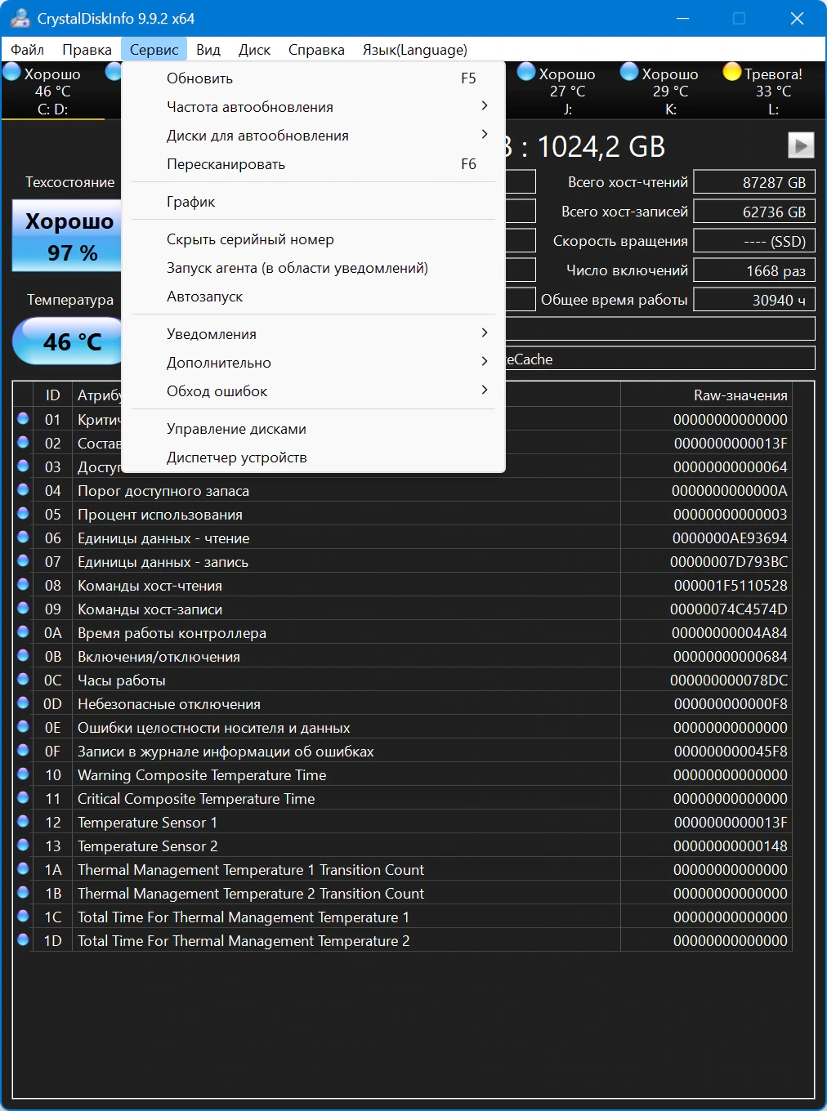
Task: Click the Raw-значения column header
Action: point(706,395)
